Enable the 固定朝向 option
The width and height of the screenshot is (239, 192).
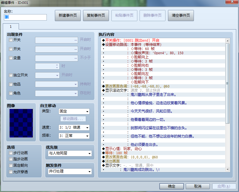(11, 165)
